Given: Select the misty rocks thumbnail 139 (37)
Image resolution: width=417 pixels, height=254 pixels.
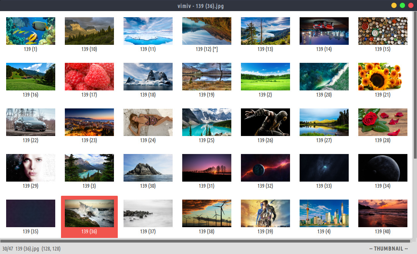Looking at the screenshot, I should click(x=148, y=213).
